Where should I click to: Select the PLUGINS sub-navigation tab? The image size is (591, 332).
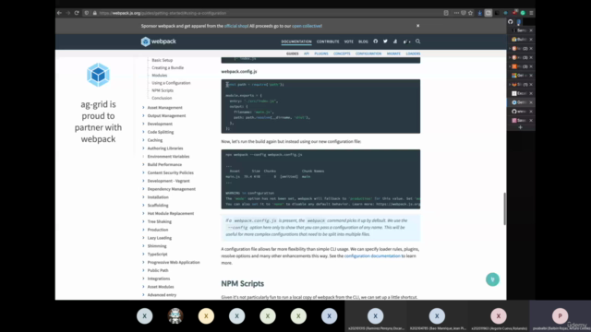(x=321, y=53)
